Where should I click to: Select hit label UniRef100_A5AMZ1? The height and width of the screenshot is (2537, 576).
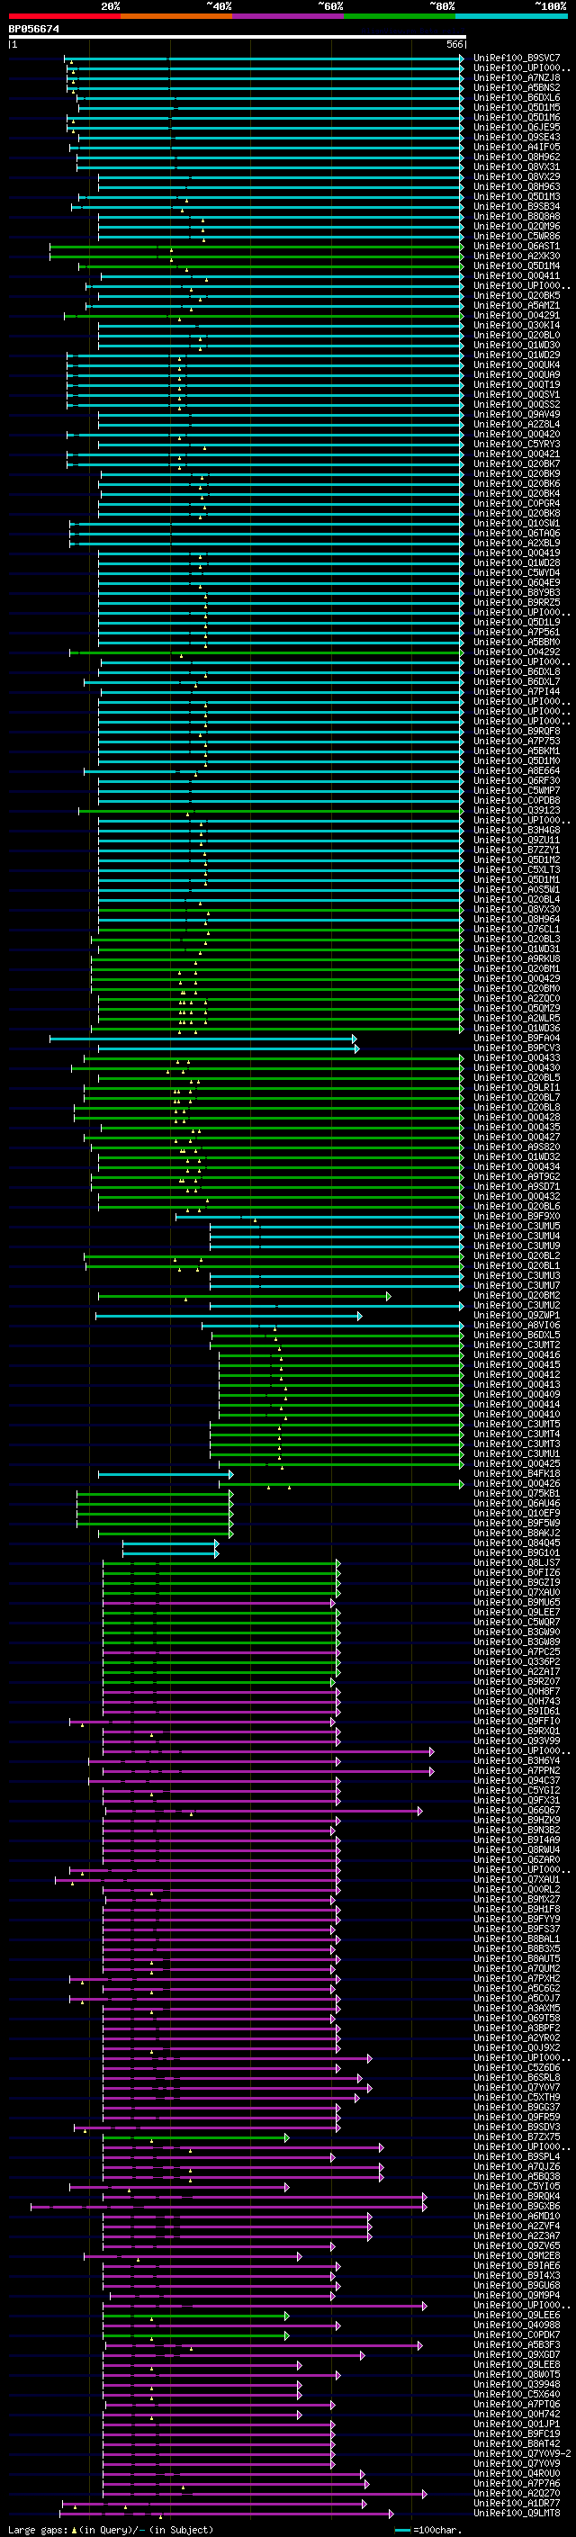point(517,305)
